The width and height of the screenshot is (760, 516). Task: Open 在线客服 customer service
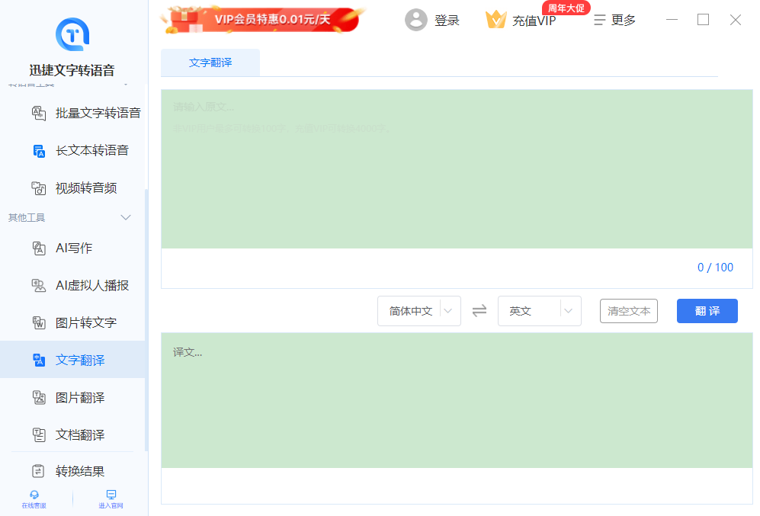coord(34,499)
